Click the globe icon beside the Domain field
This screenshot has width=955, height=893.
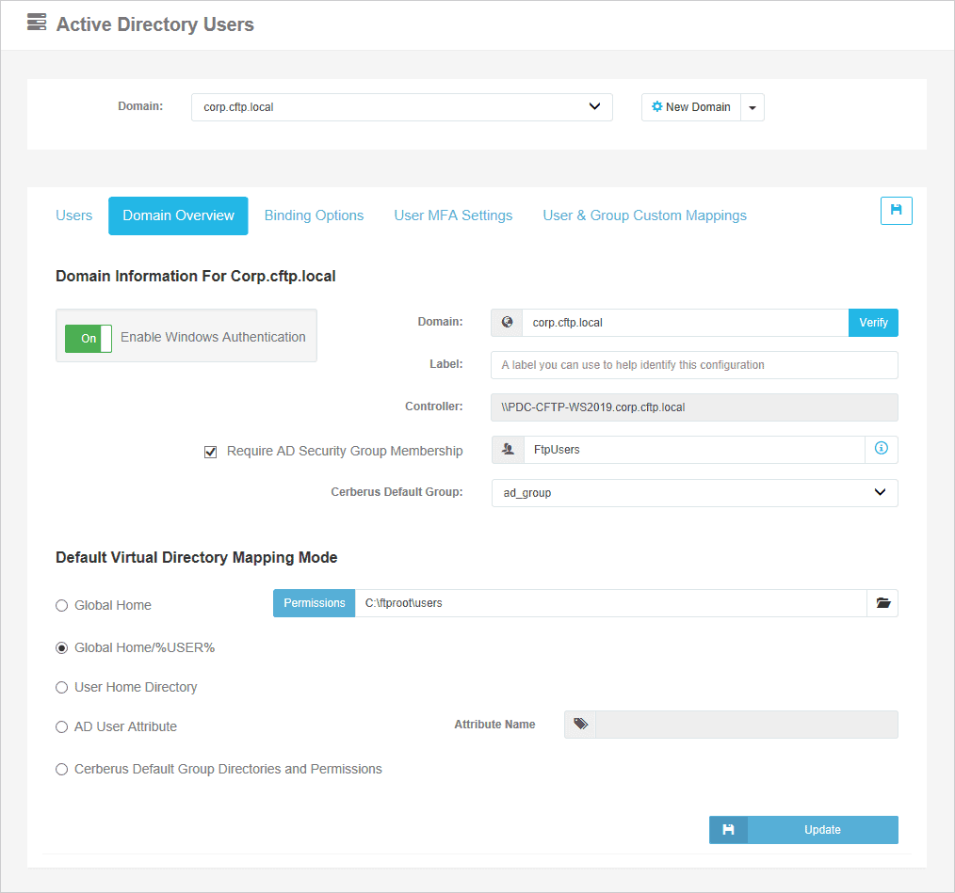pos(506,322)
